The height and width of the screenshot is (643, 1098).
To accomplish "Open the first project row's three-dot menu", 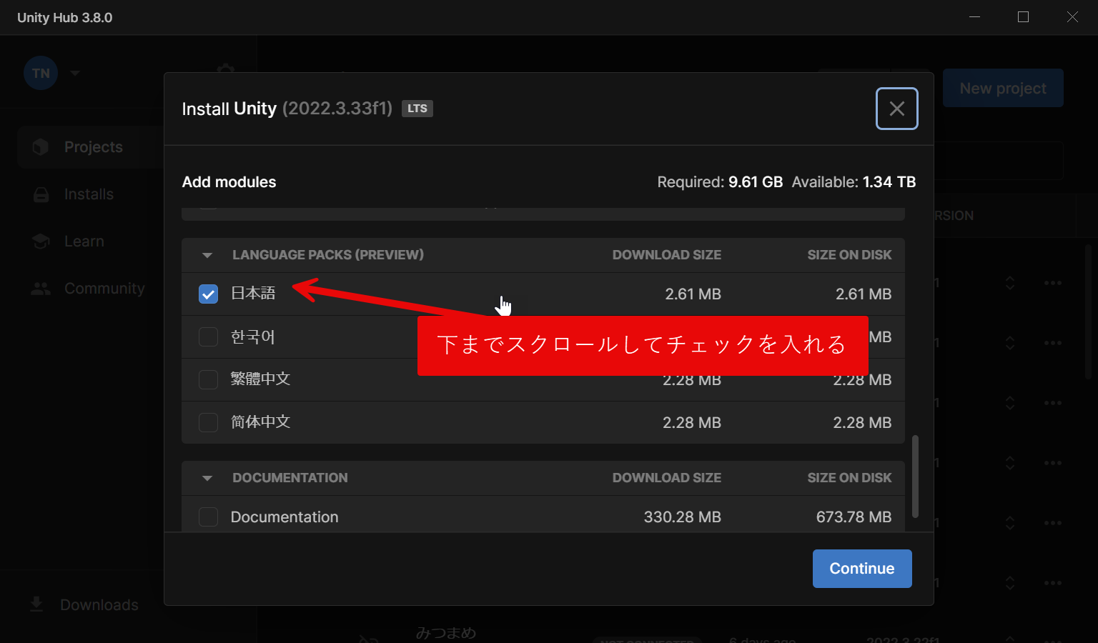I will coord(1052,283).
